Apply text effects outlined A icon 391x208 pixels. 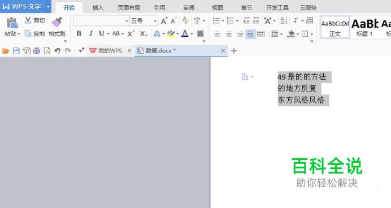click(157, 33)
